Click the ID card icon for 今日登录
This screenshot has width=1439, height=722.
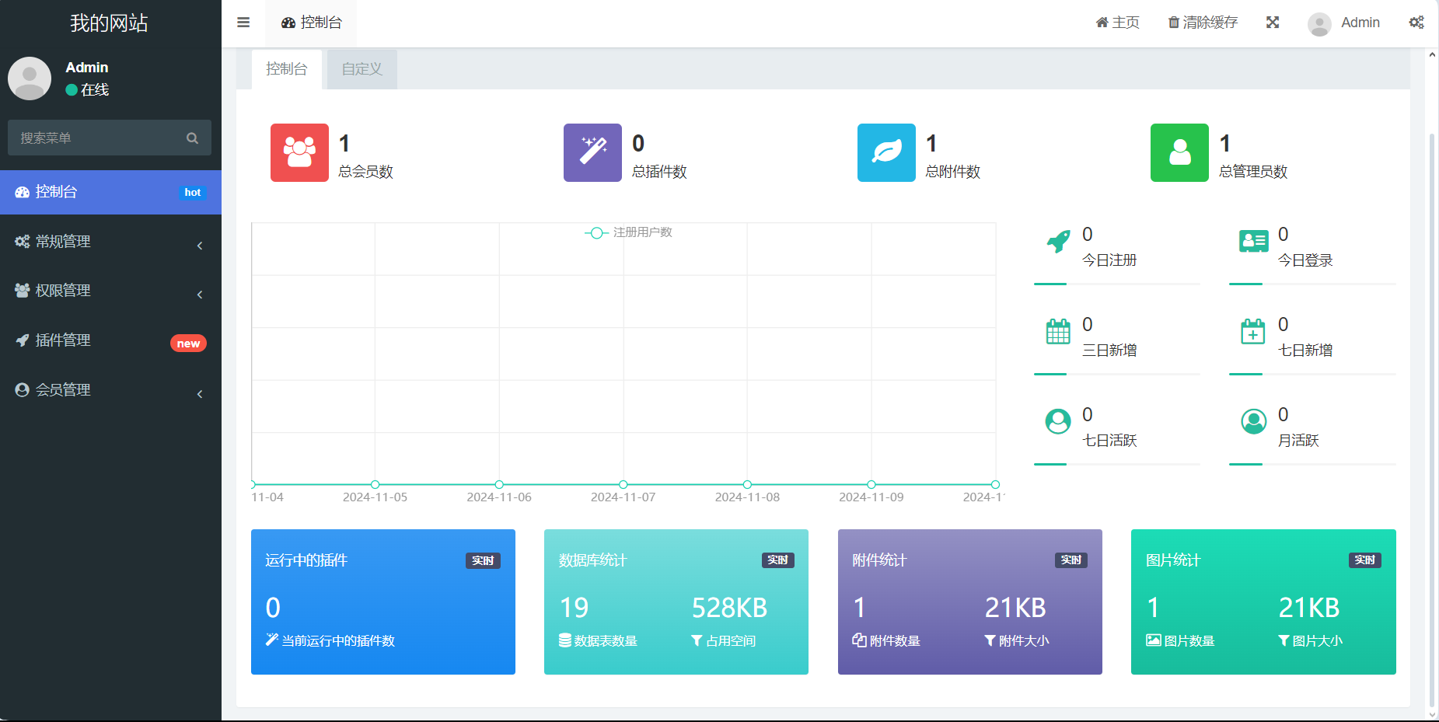[x=1253, y=242]
